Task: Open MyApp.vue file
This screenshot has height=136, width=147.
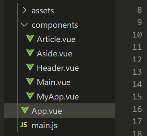Action: point(58,97)
